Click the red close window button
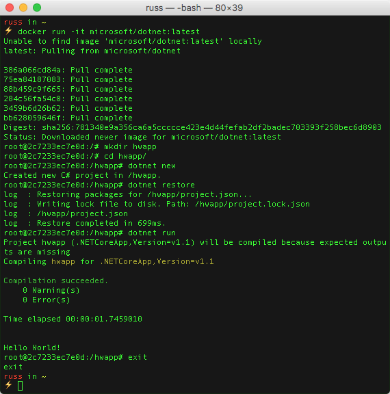390x394 pixels. [x=10, y=8]
